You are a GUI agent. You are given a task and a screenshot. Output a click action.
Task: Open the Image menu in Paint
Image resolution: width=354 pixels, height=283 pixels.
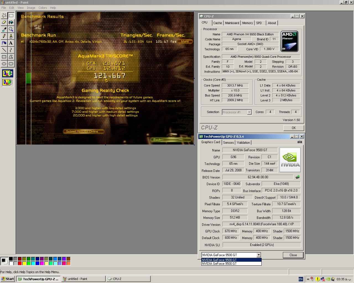pos(31,8)
